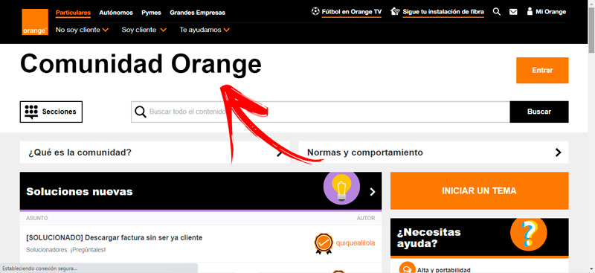
Task: Open ¿Qué es la comunidad? card
Action: [x=155, y=152]
